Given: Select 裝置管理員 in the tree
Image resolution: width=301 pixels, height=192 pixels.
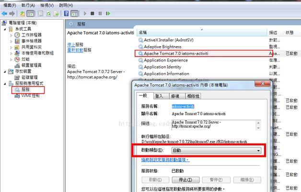Looking at the screenshot, I should 32,65.
